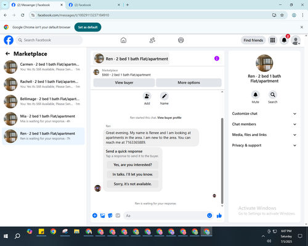The image size is (308, 246).
Task: Go to the Home feed icon
Action: (123, 40)
